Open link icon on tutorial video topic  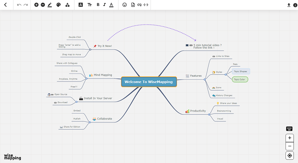(191, 45)
